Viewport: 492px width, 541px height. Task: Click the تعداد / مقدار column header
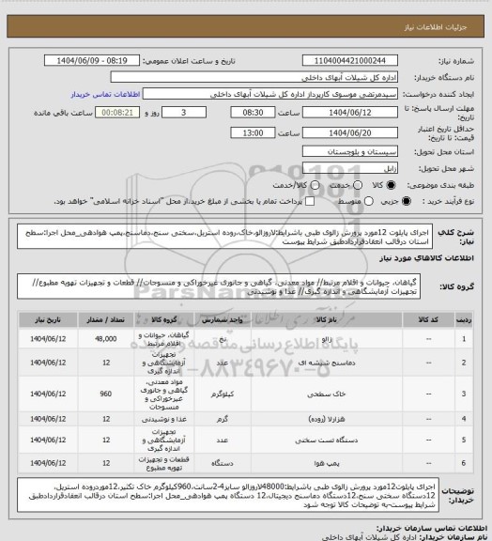click(x=105, y=320)
